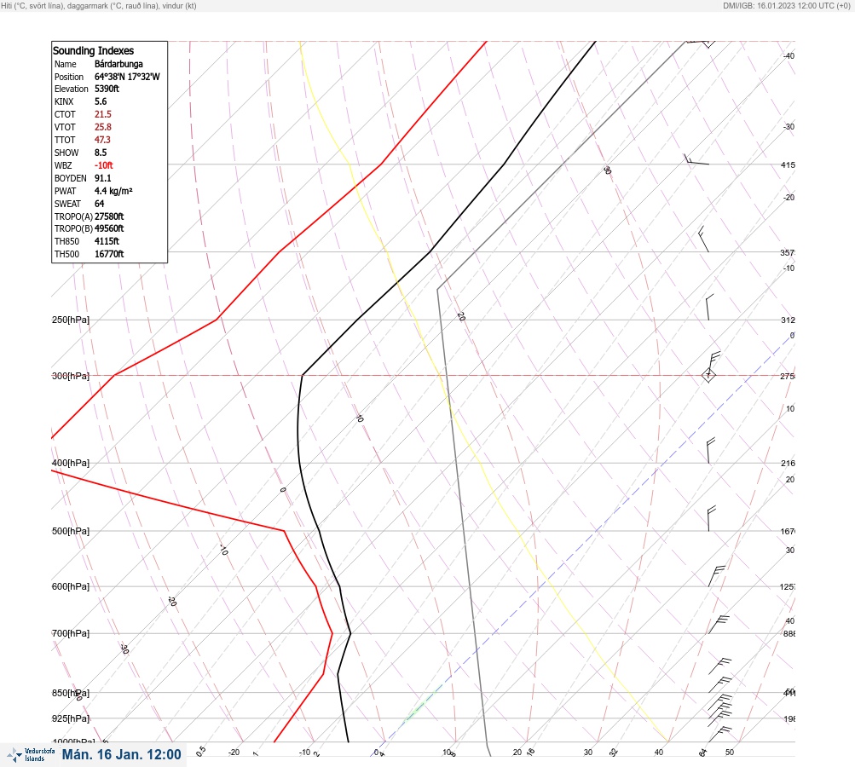This screenshot has height=767, width=855.
Task: Click the TROPO(B) value 49560ft
Action: [109, 228]
